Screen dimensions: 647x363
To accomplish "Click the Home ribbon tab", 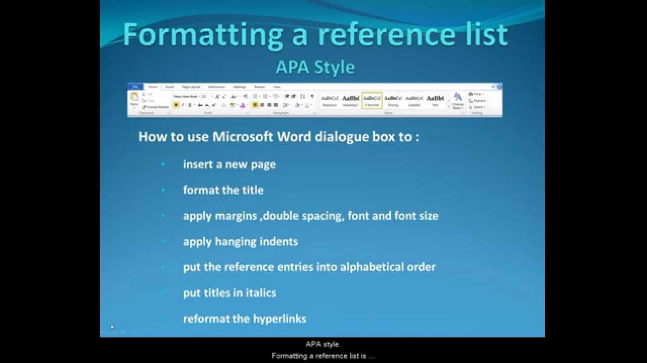I will pos(153,87).
